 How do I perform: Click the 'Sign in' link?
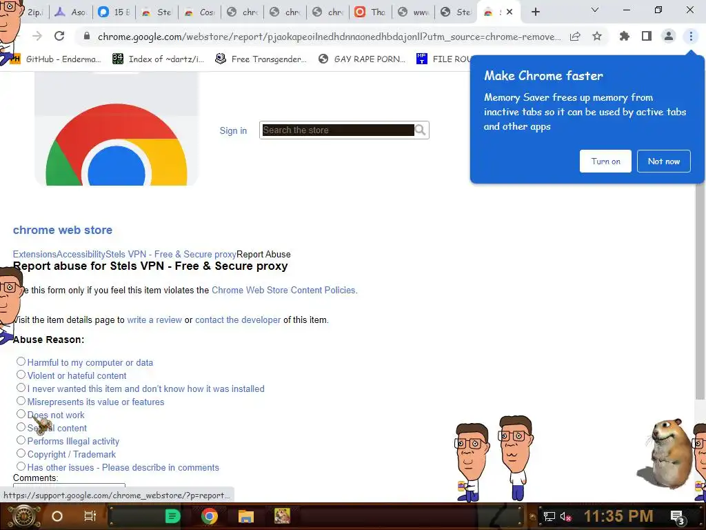point(233,130)
